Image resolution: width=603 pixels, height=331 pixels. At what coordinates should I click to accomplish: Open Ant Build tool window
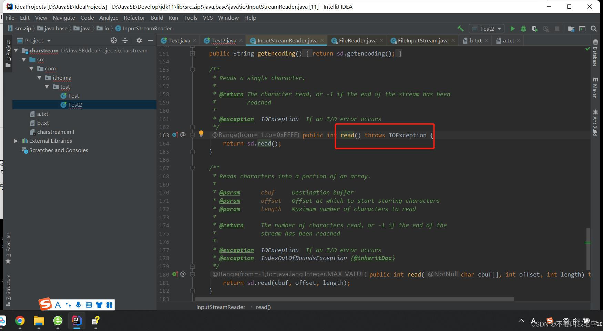(595, 122)
